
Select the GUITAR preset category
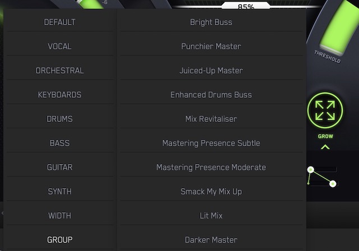pyautogui.click(x=59, y=167)
